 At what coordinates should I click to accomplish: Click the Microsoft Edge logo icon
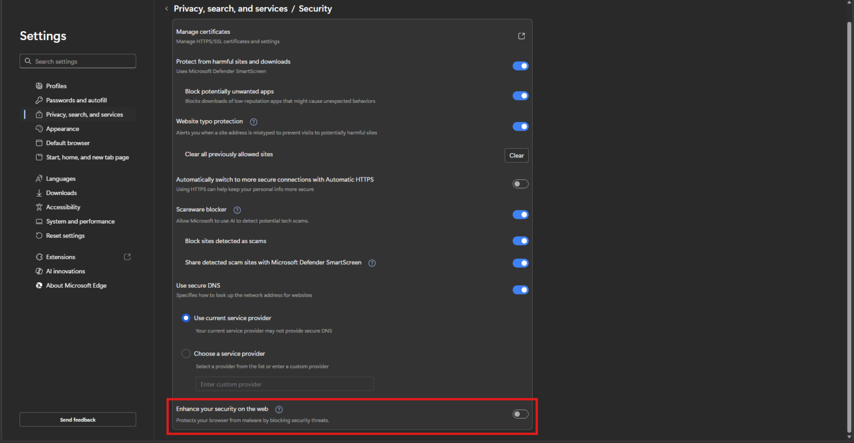39,286
